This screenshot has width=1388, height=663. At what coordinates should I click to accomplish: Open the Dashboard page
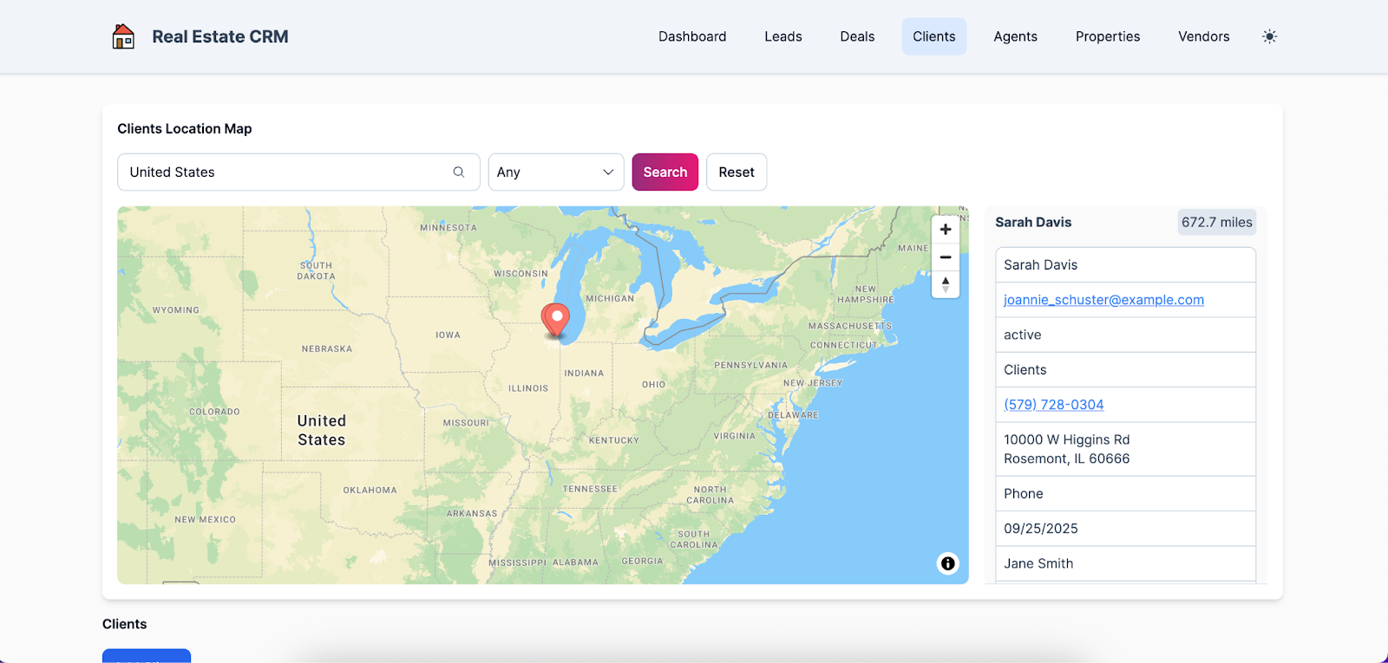tap(691, 36)
